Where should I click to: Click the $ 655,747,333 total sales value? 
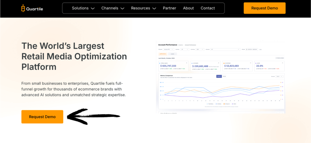(168, 66)
